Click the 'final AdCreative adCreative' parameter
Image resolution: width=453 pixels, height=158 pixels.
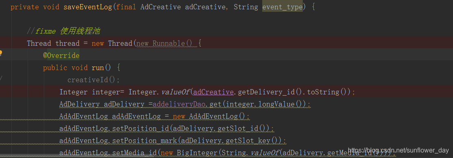click(170, 7)
